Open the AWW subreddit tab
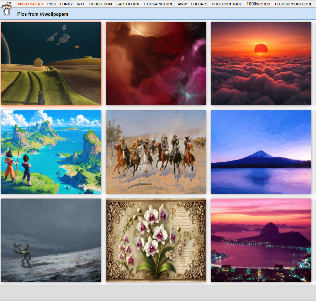Image resolution: width=316 pixels, height=301 pixels. coord(182,4)
